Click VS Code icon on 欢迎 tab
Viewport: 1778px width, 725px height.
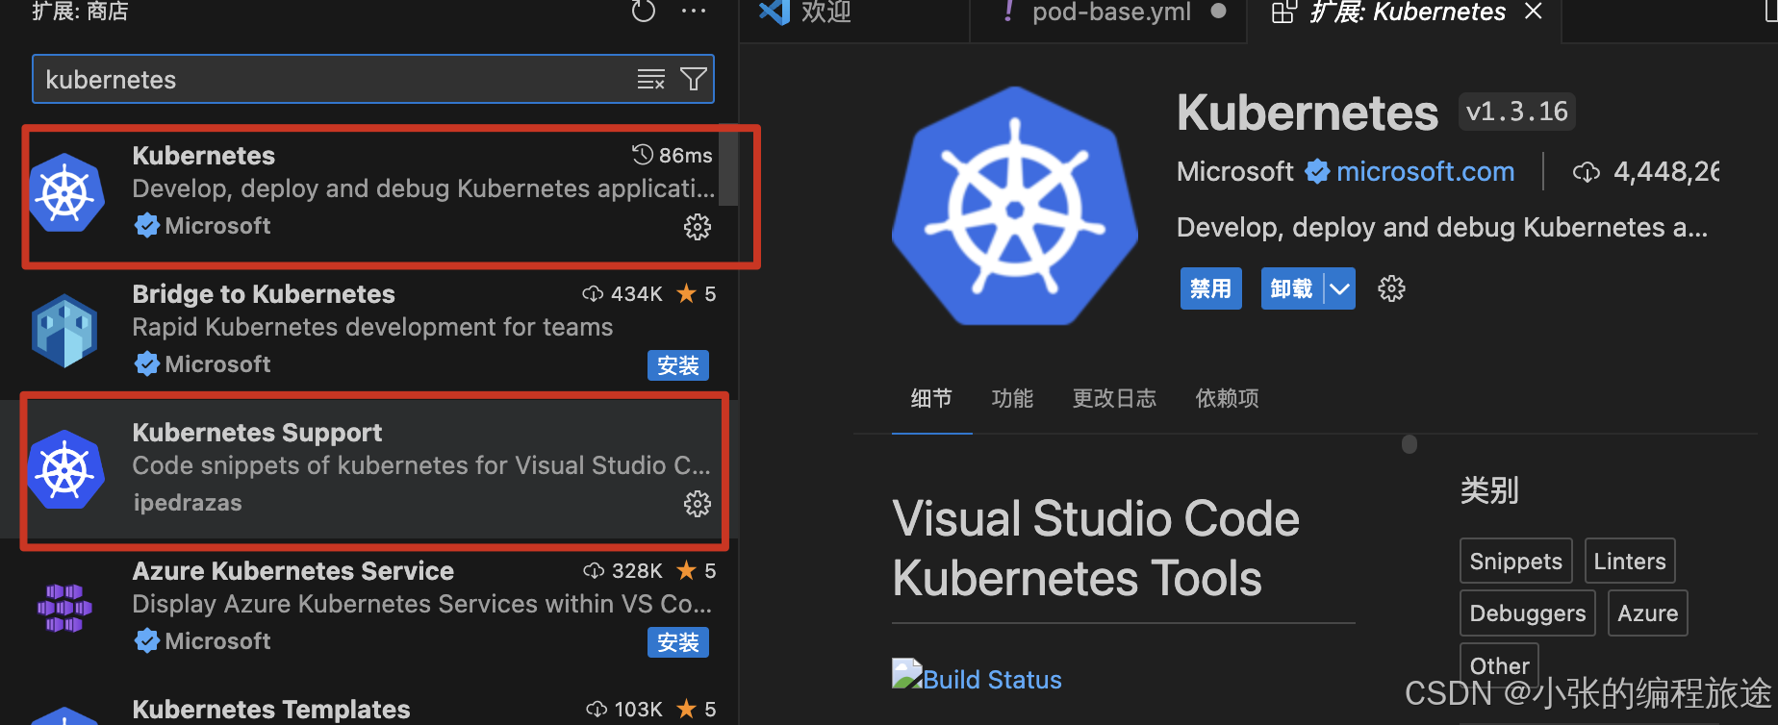pyautogui.click(x=774, y=12)
